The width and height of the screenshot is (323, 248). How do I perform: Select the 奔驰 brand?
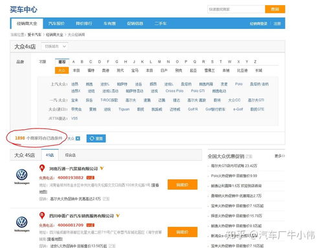(x=226, y=70)
